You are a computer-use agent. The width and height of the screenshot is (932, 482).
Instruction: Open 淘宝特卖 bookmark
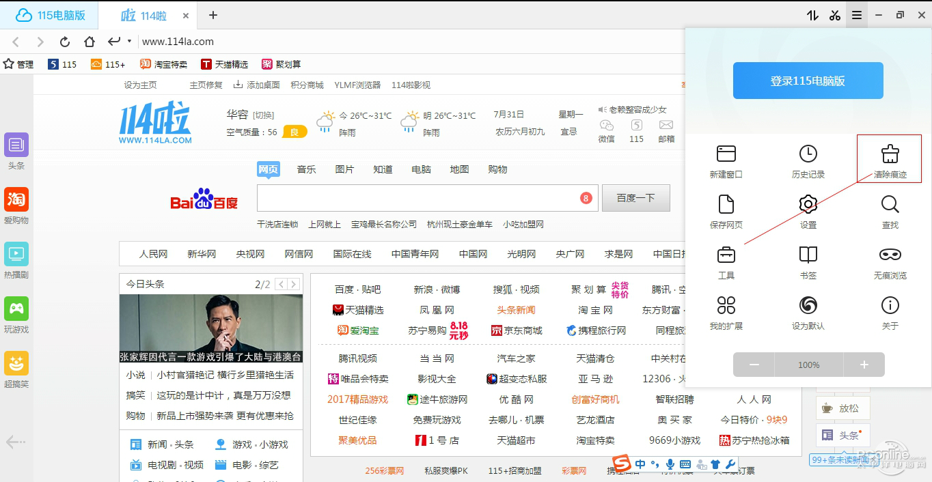coord(163,64)
